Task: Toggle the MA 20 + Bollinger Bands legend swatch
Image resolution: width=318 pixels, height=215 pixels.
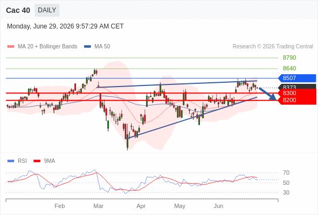Action: 11,47
